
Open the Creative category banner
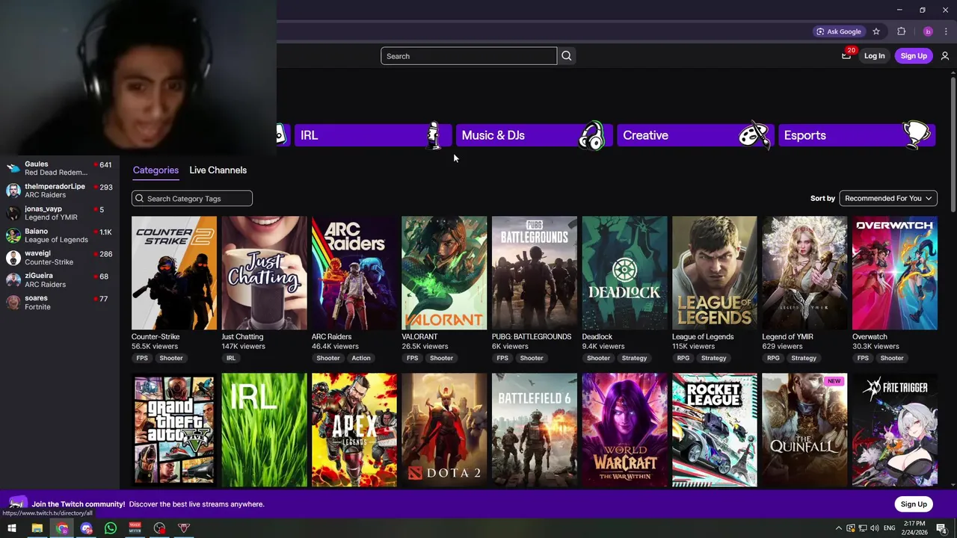point(695,135)
